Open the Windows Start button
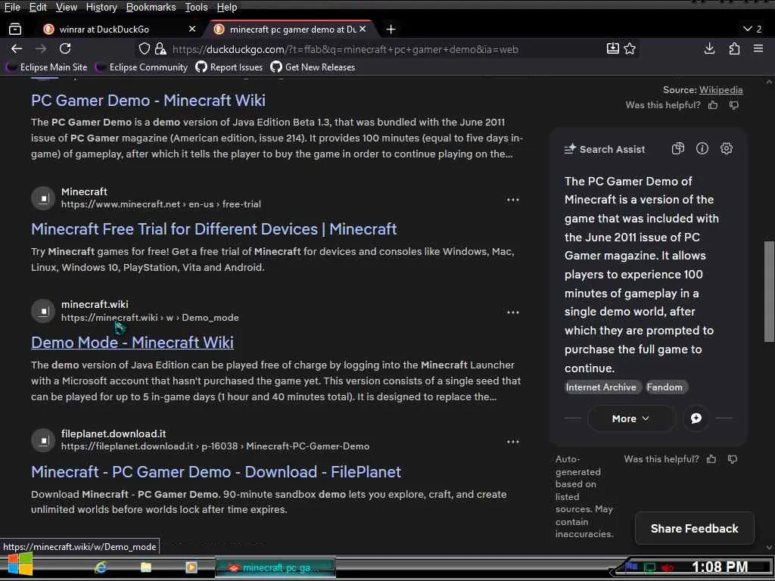This screenshot has height=581, width=775. [20, 566]
